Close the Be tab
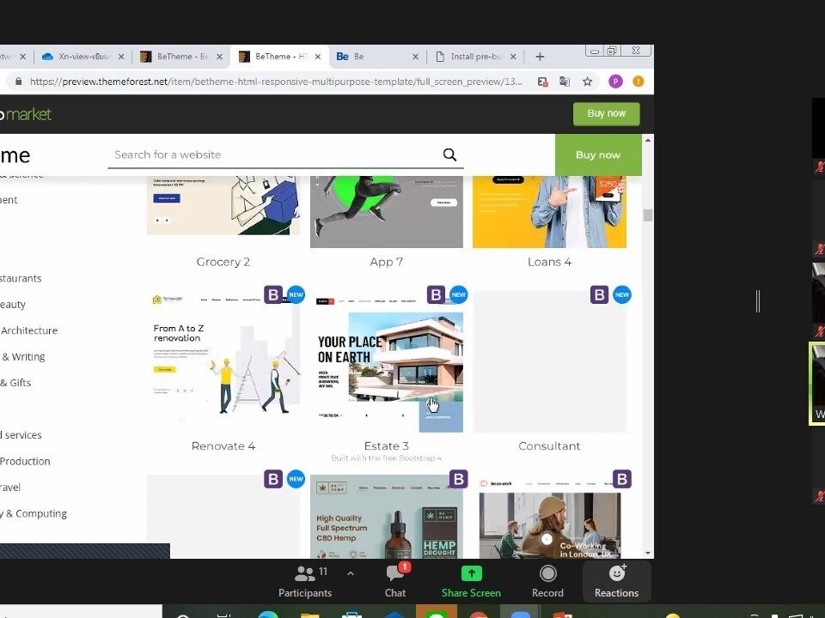This screenshot has height=618, width=825. click(x=415, y=57)
